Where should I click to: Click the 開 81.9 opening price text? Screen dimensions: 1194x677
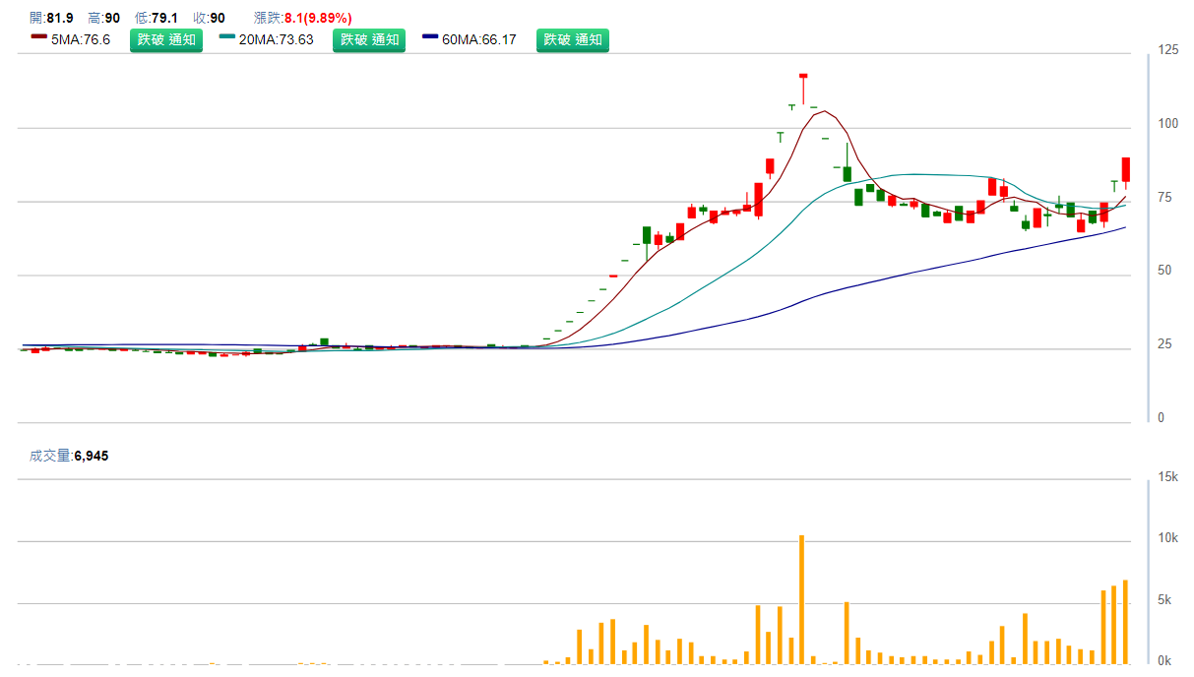click(51, 18)
